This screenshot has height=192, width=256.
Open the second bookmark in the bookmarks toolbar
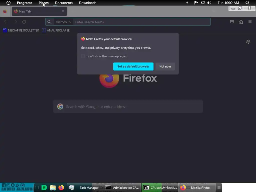[56, 30]
